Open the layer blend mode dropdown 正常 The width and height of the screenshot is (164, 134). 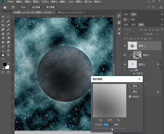point(133,34)
